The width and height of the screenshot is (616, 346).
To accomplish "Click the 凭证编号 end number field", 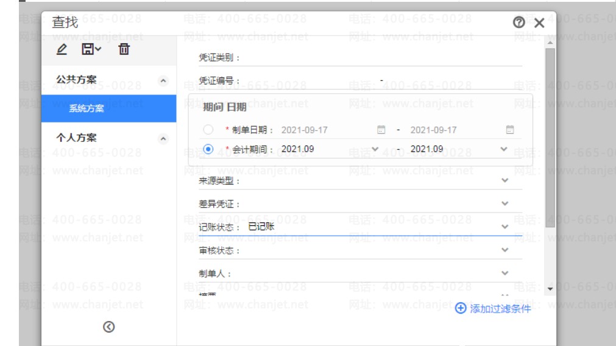I will pyautogui.click(x=453, y=81).
